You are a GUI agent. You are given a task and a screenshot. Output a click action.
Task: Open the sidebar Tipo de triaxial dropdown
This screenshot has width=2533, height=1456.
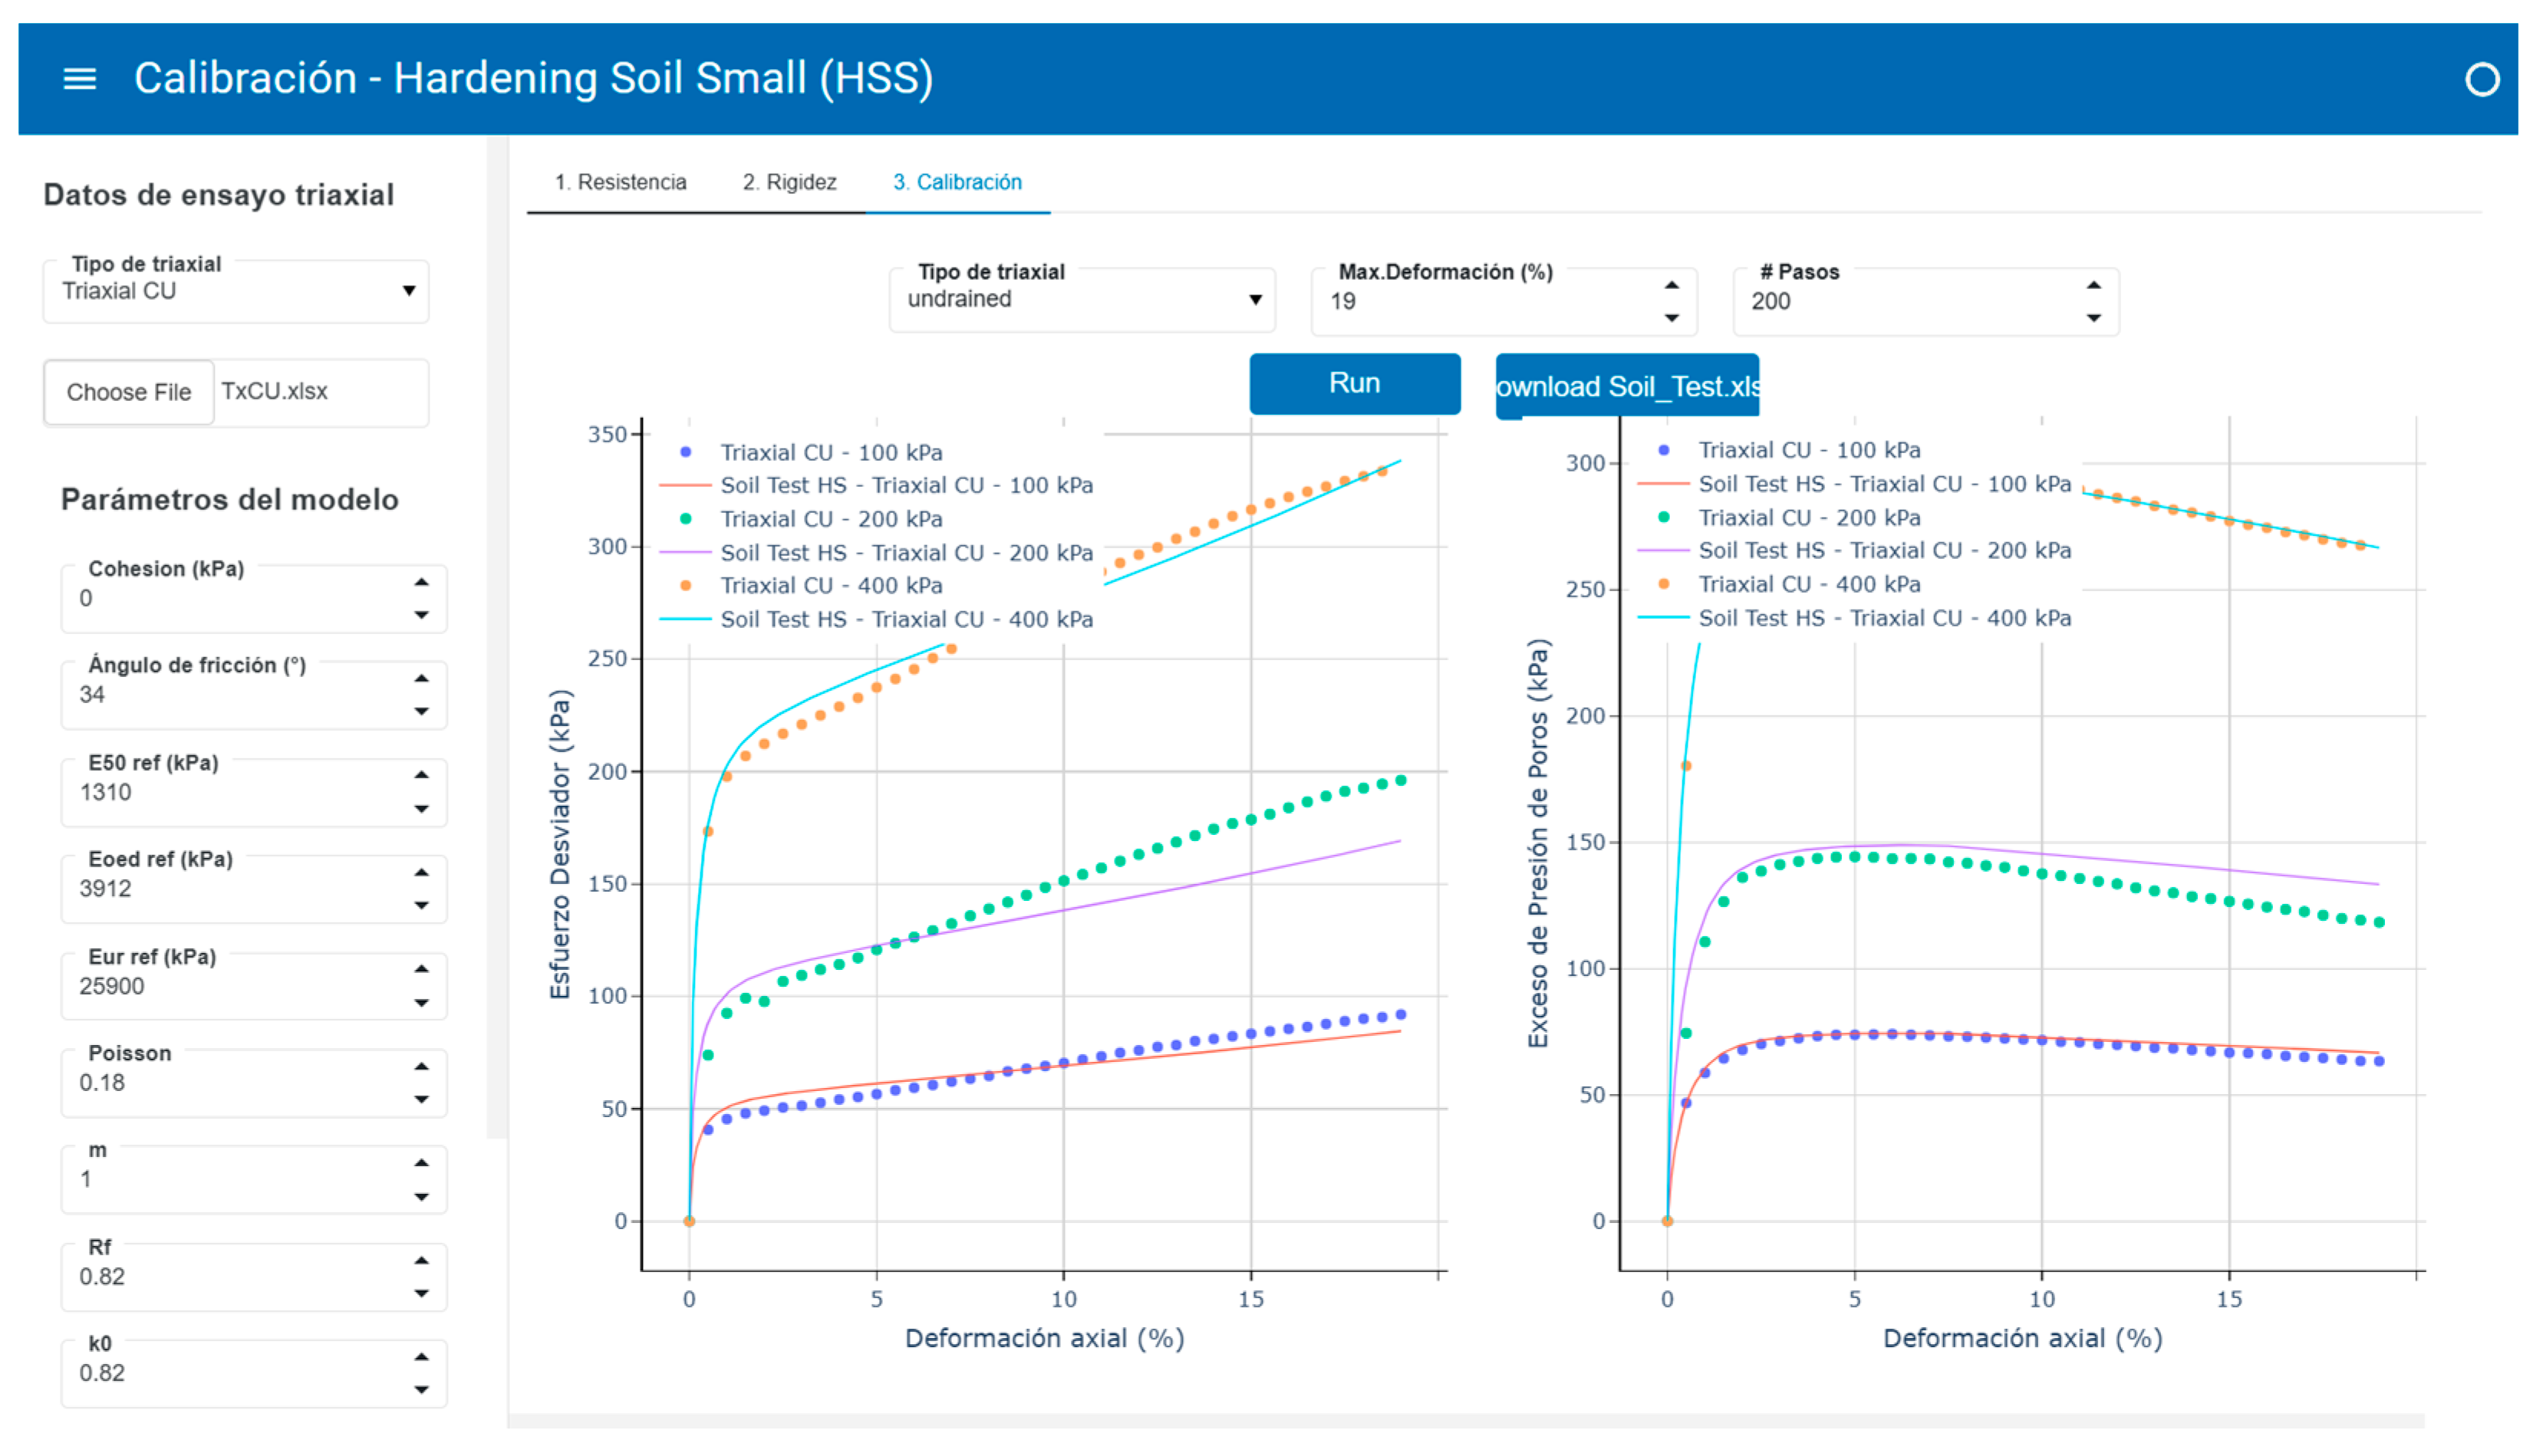point(235,291)
